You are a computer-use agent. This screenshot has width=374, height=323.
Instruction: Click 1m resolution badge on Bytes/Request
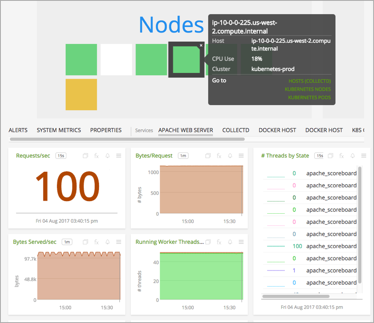[x=183, y=156]
